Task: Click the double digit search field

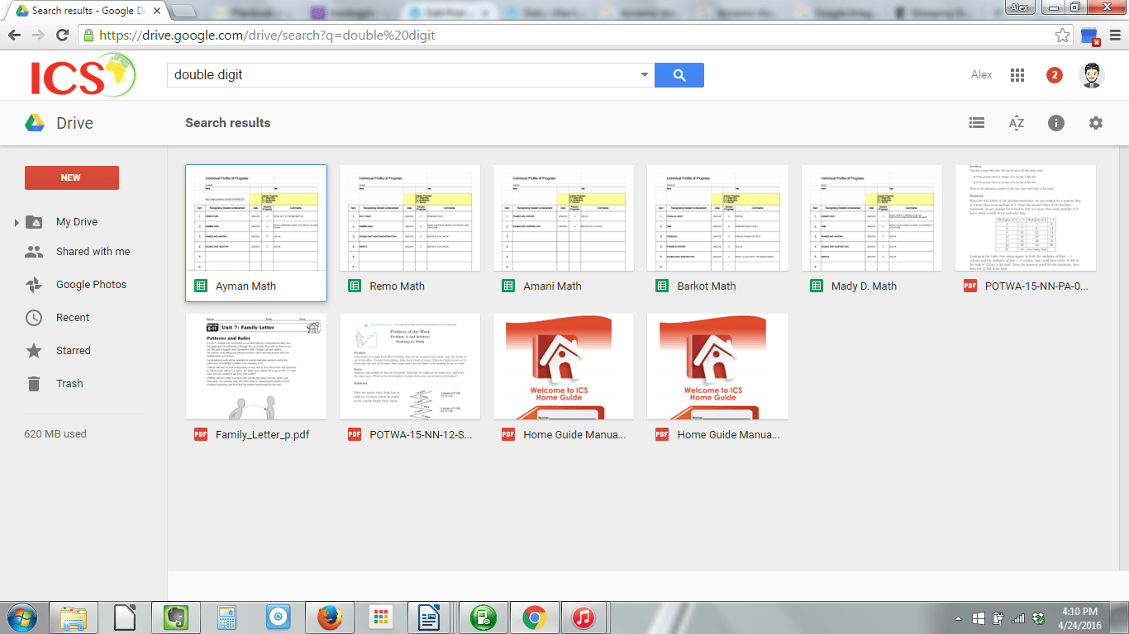Action: point(405,75)
